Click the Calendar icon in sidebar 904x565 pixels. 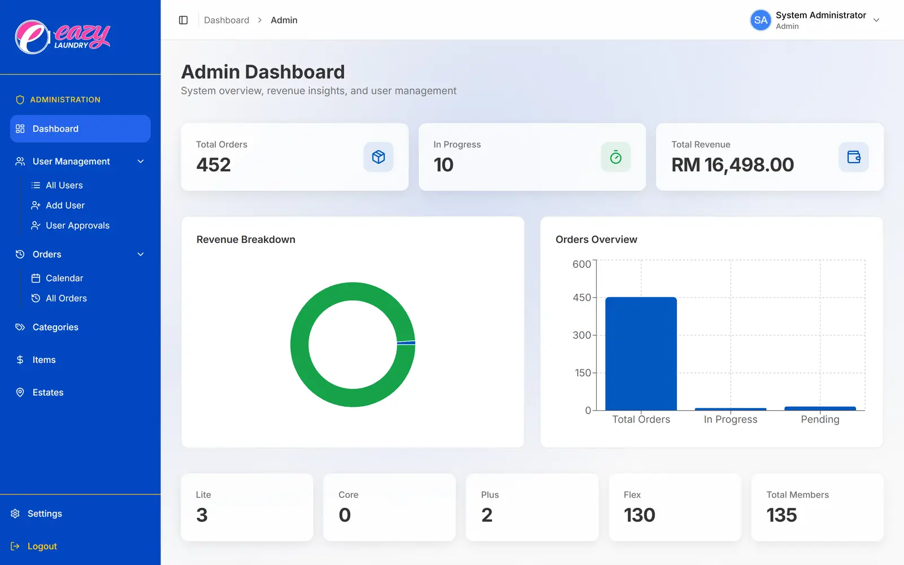36,278
